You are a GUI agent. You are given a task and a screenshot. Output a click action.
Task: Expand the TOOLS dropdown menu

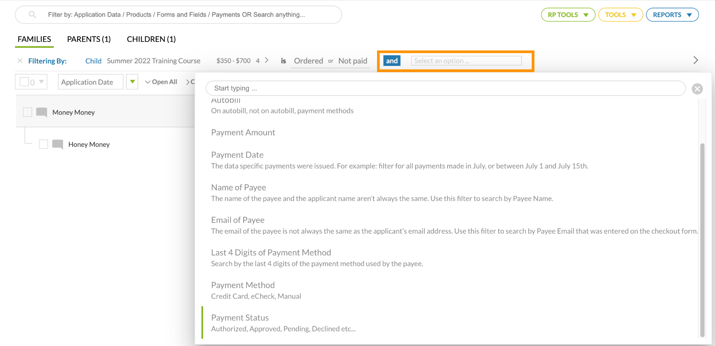pyautogui.click(x=620, y=15)
